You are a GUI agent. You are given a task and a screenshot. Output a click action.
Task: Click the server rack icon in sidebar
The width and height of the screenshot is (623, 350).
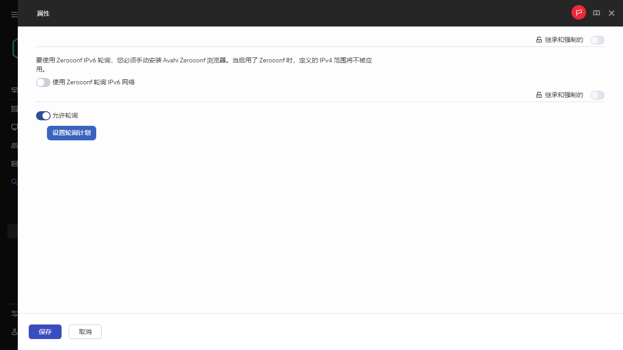click(14, 163)
